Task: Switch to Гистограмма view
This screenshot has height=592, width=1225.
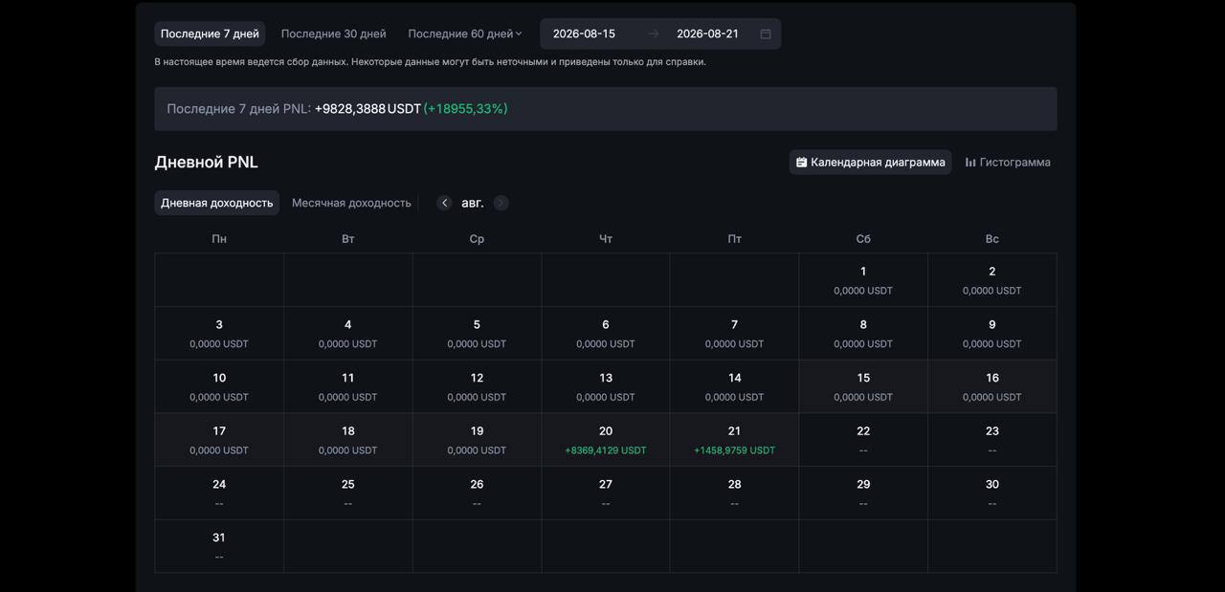Action: click(1008, 162)
